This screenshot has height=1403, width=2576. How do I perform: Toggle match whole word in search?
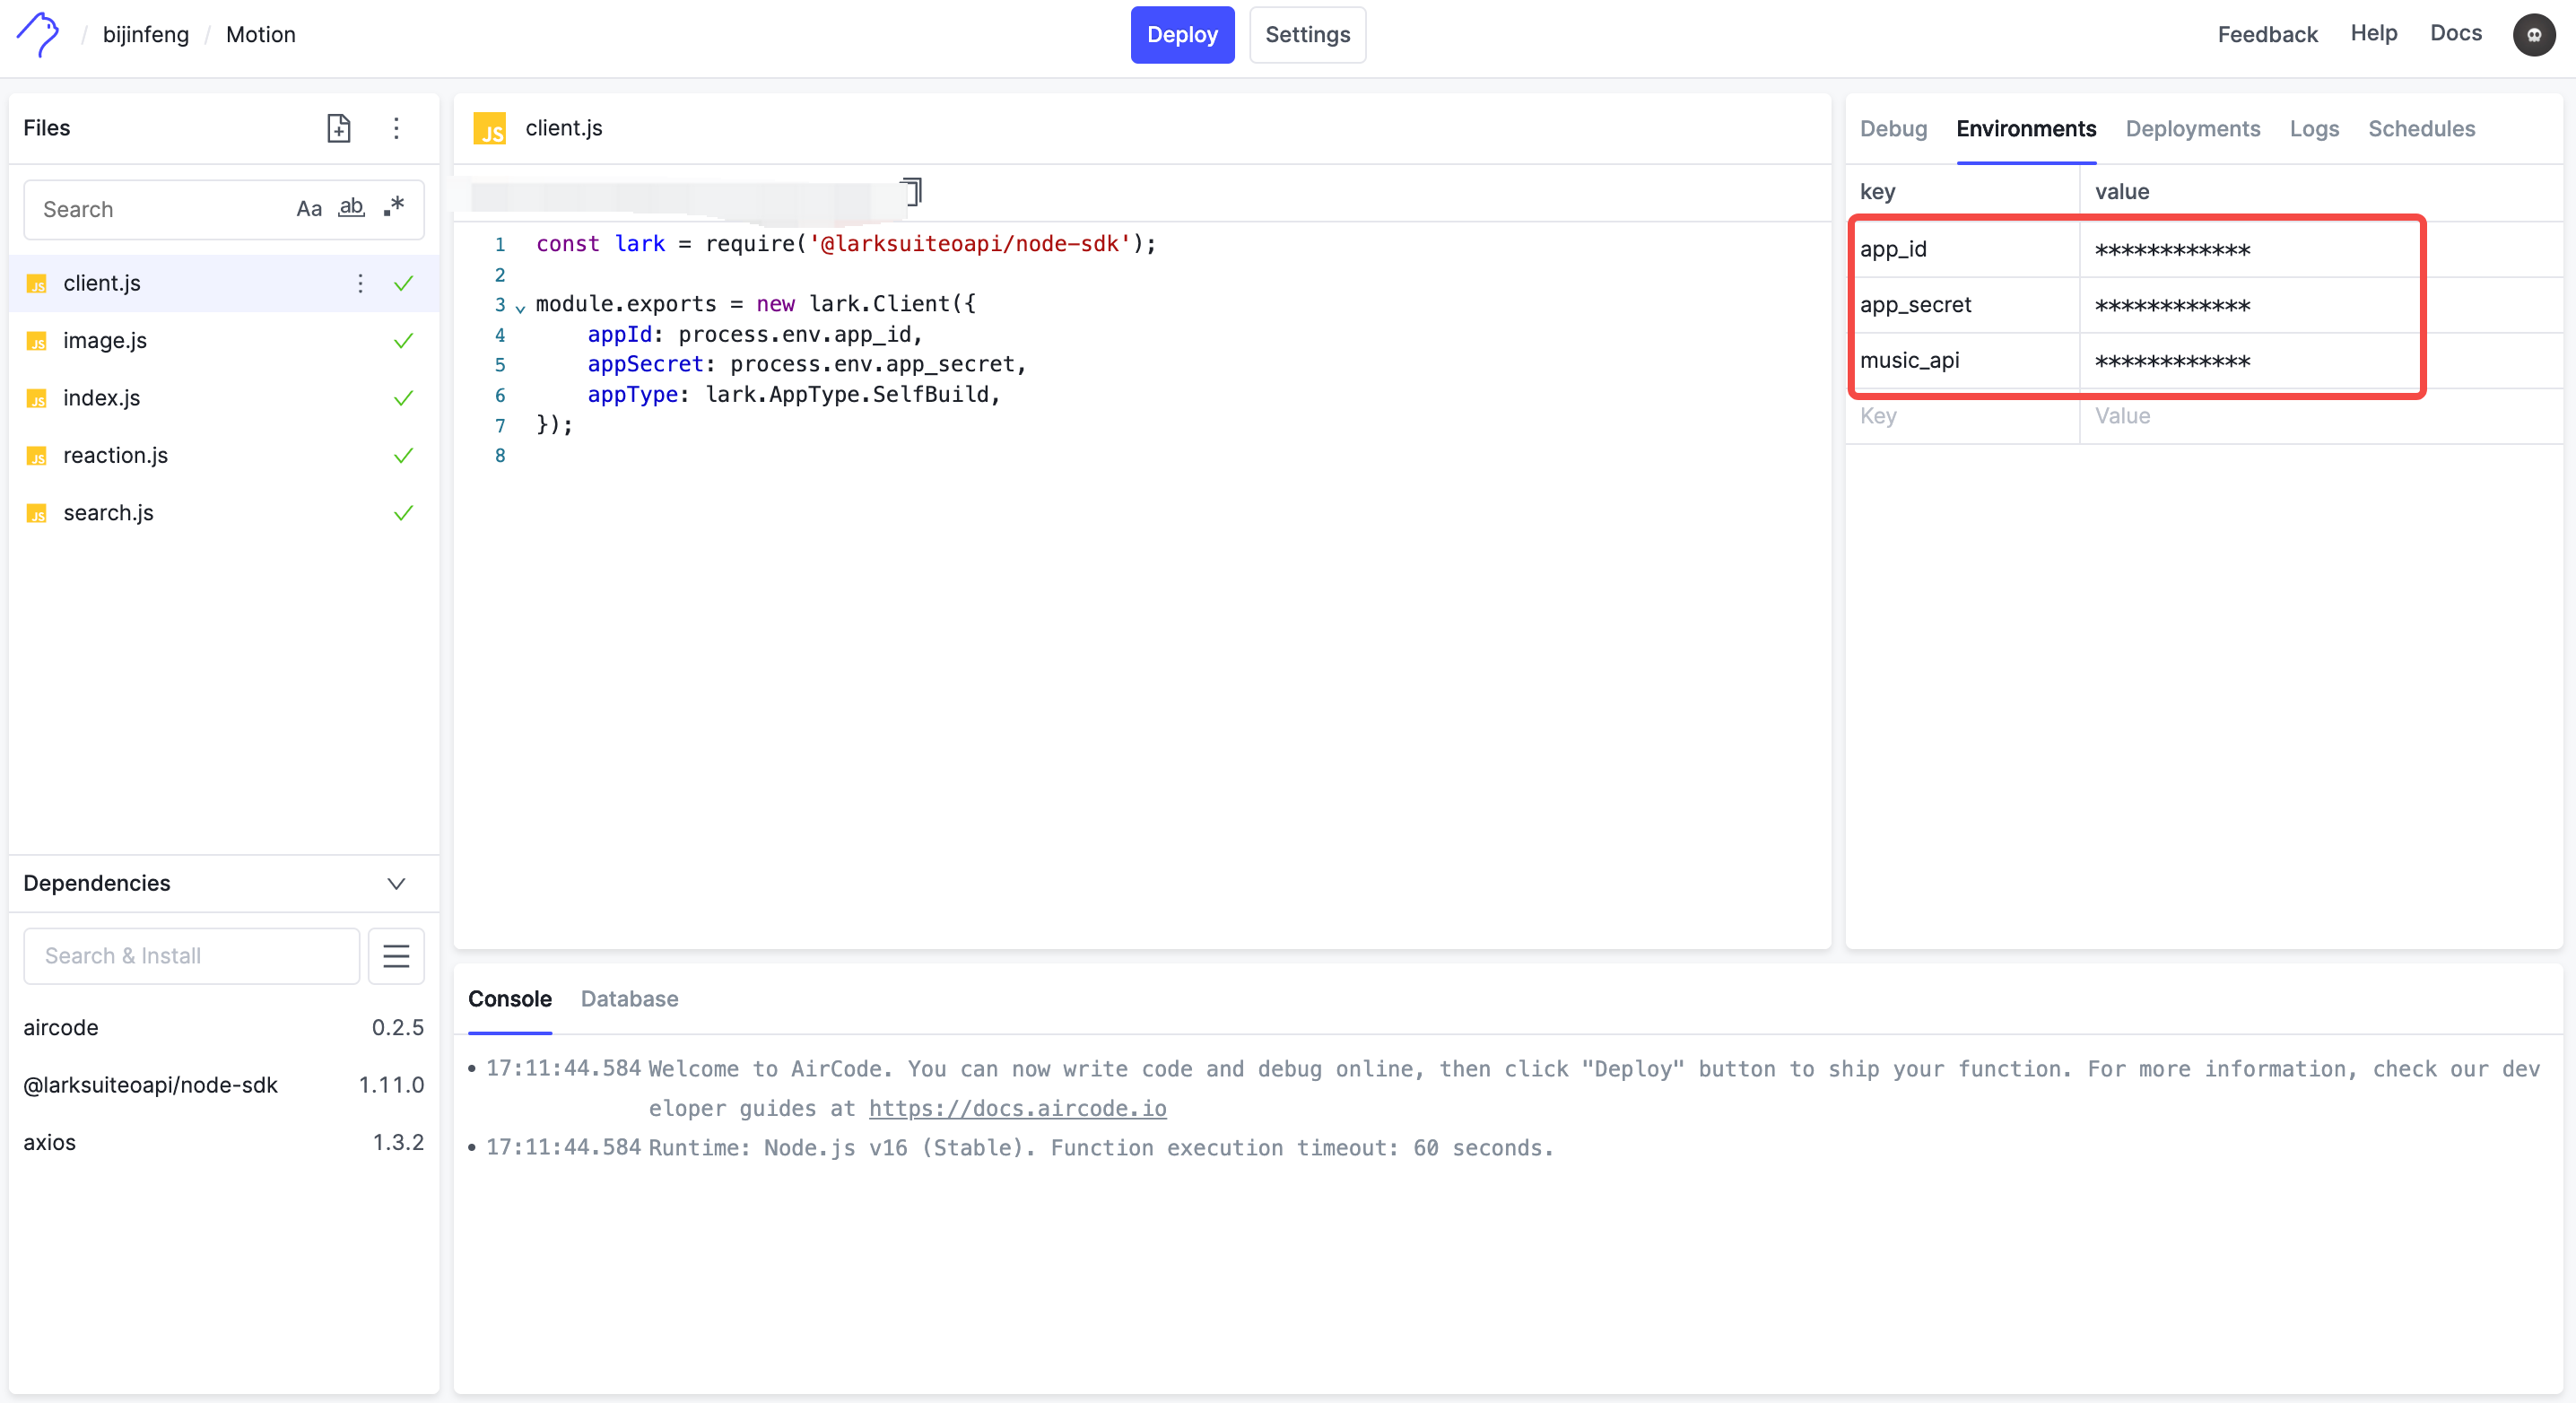[351, 208]
